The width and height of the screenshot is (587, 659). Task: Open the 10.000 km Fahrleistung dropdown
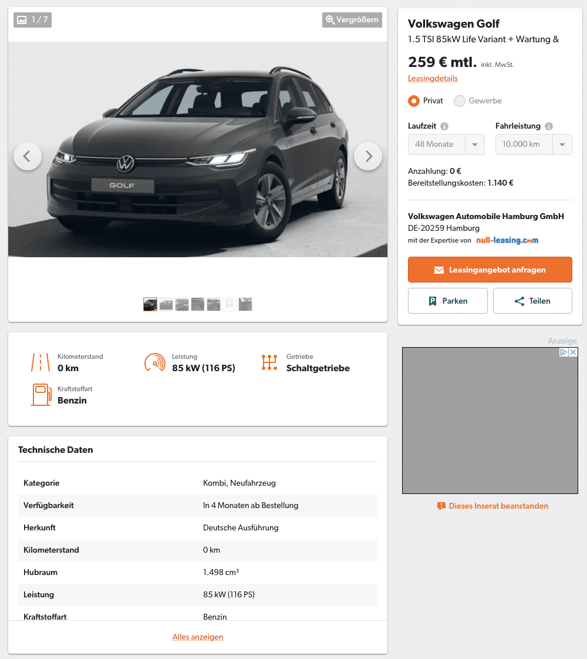tap(533, 144)
